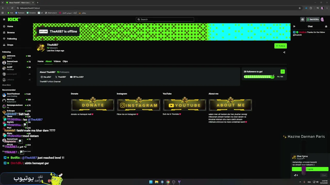Click the Chrome taskbar icon
The width and height of the screenshot is (330, 185).
(168, 182)
